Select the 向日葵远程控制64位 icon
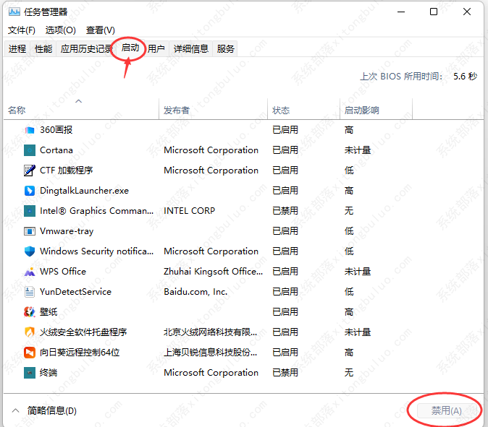The width and height of the screenshot is (488, 427). tap(30, 353)
